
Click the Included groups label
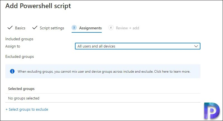(19, 39)
